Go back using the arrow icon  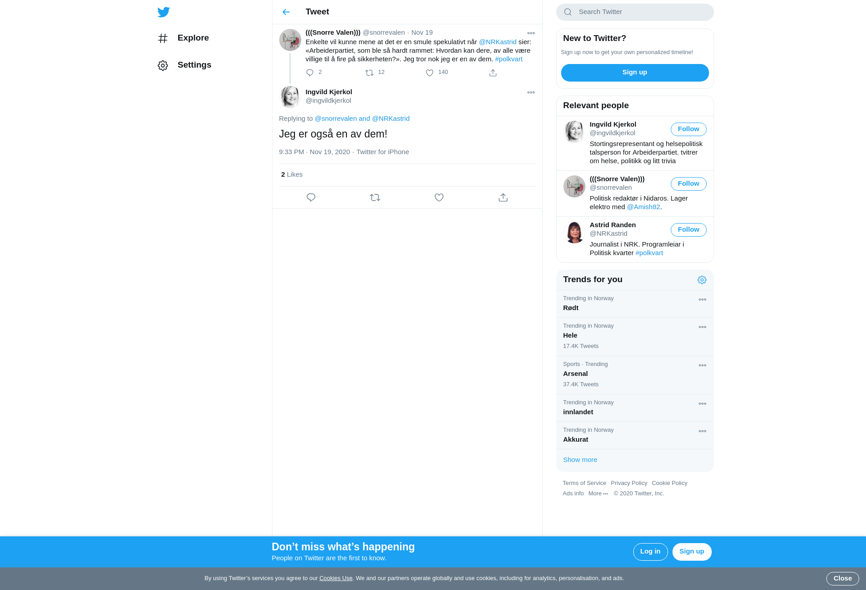[286, 12]
